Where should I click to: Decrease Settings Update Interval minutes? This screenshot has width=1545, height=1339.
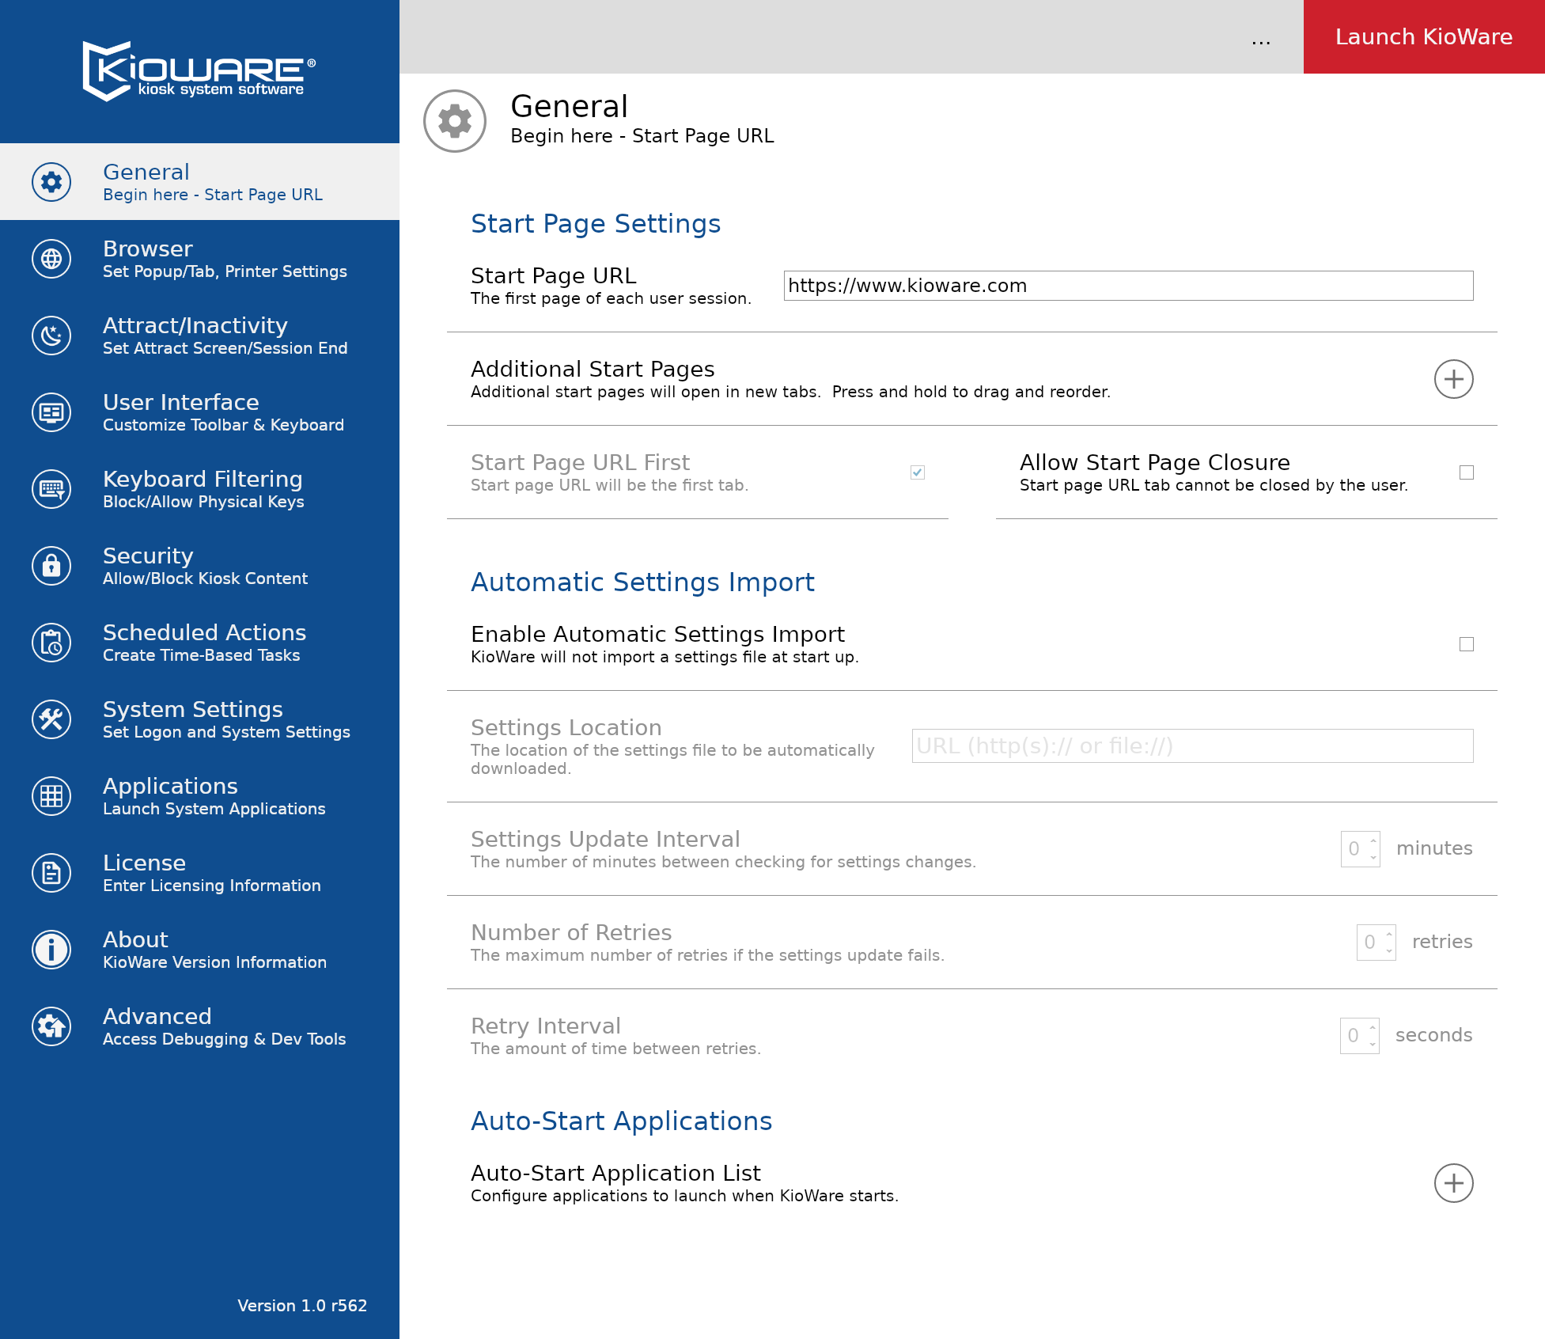coord(1373,857)
